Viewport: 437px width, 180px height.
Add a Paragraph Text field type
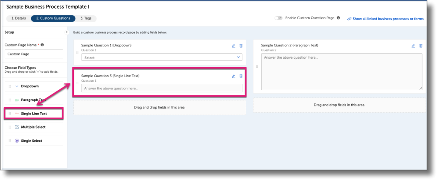point(34,100)
